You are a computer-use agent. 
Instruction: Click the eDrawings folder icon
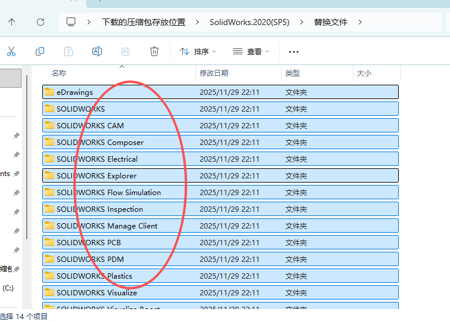point(49,92)
